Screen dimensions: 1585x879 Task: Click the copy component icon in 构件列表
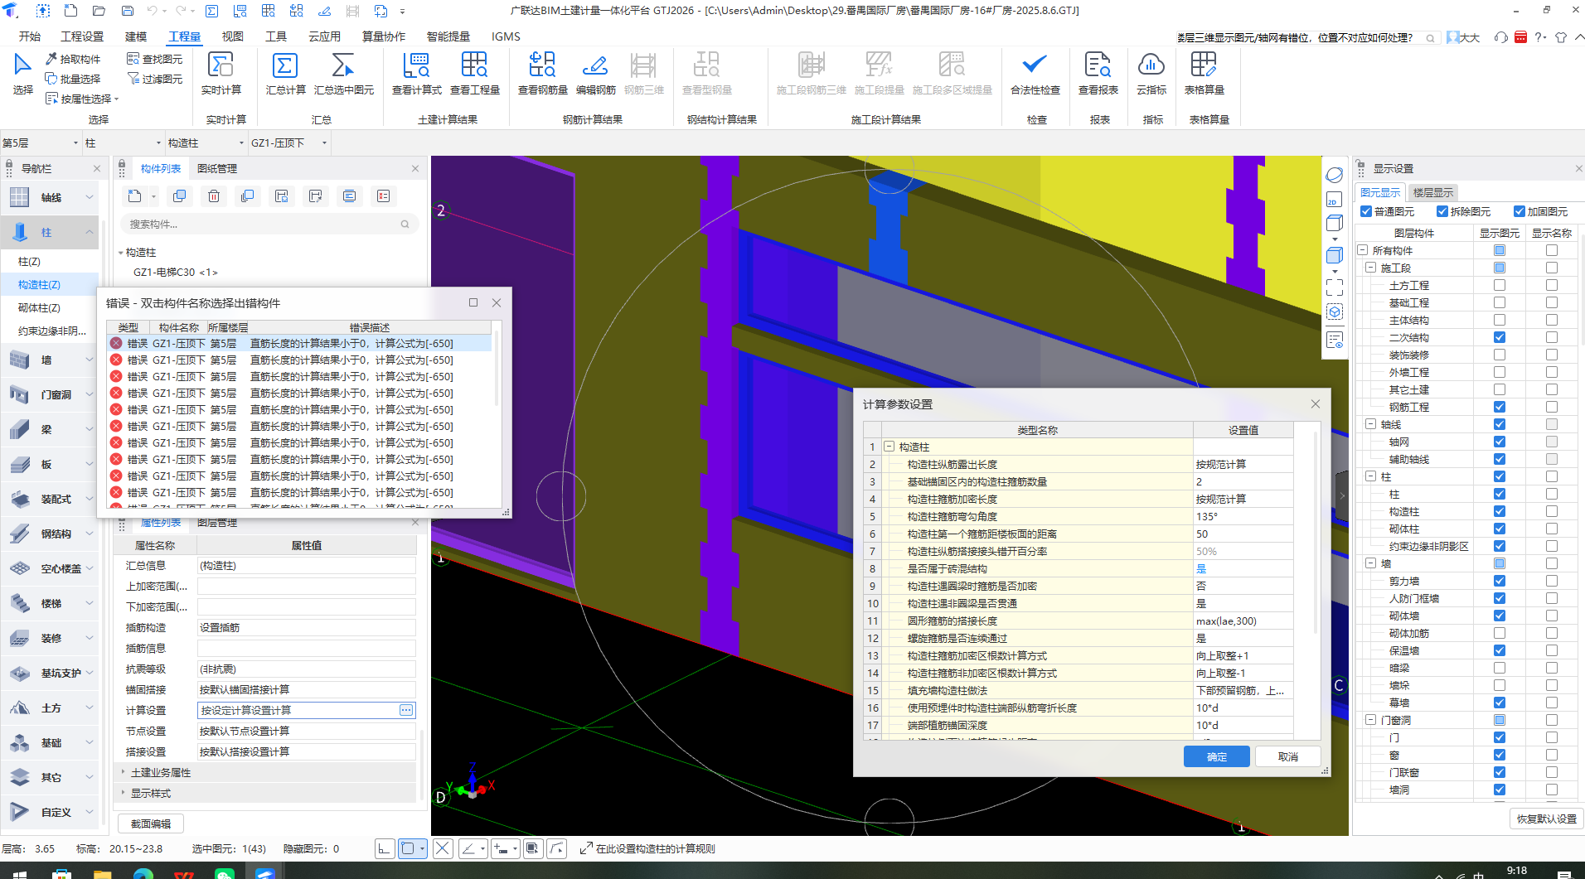coord(179,196)
